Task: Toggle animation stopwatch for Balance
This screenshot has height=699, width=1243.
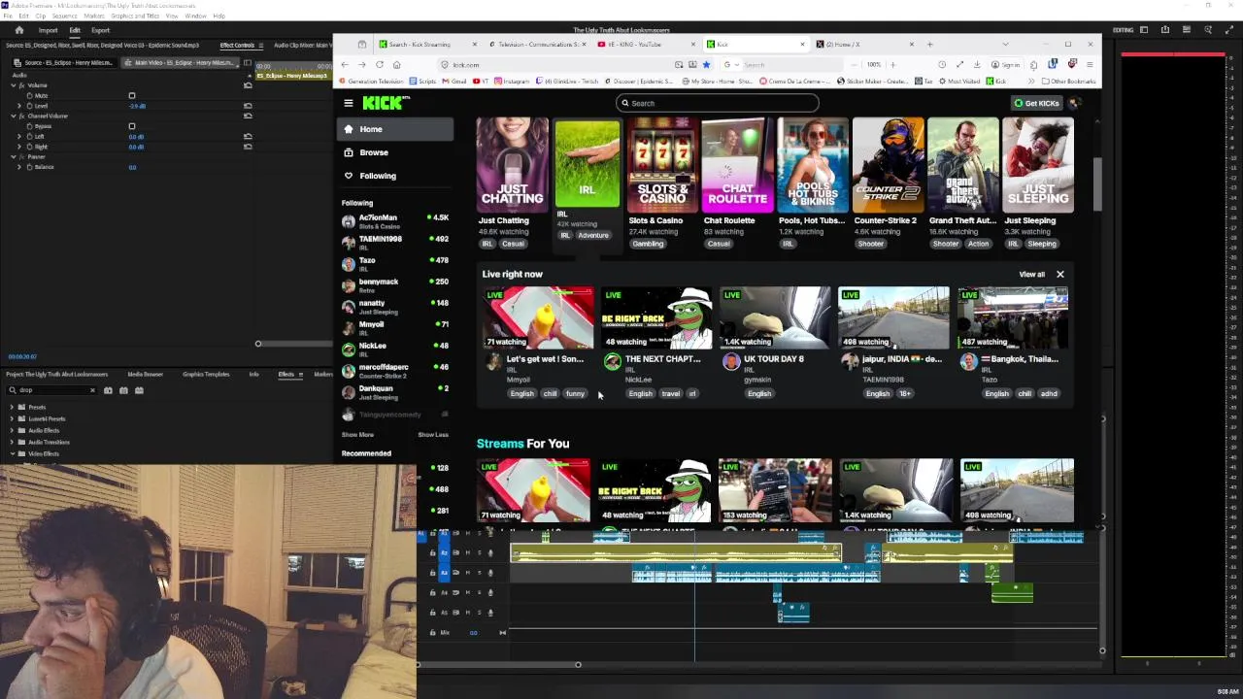Action: 30,167
